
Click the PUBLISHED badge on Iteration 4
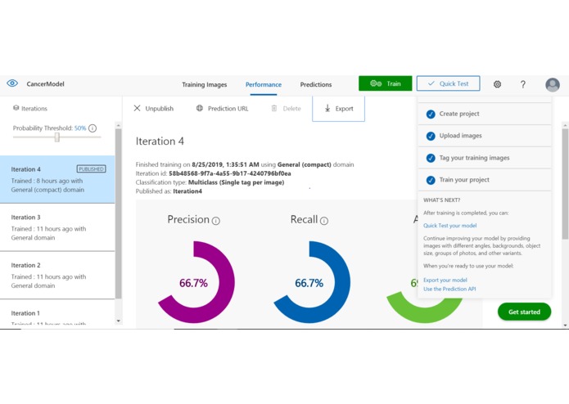[x=91, y=168]
